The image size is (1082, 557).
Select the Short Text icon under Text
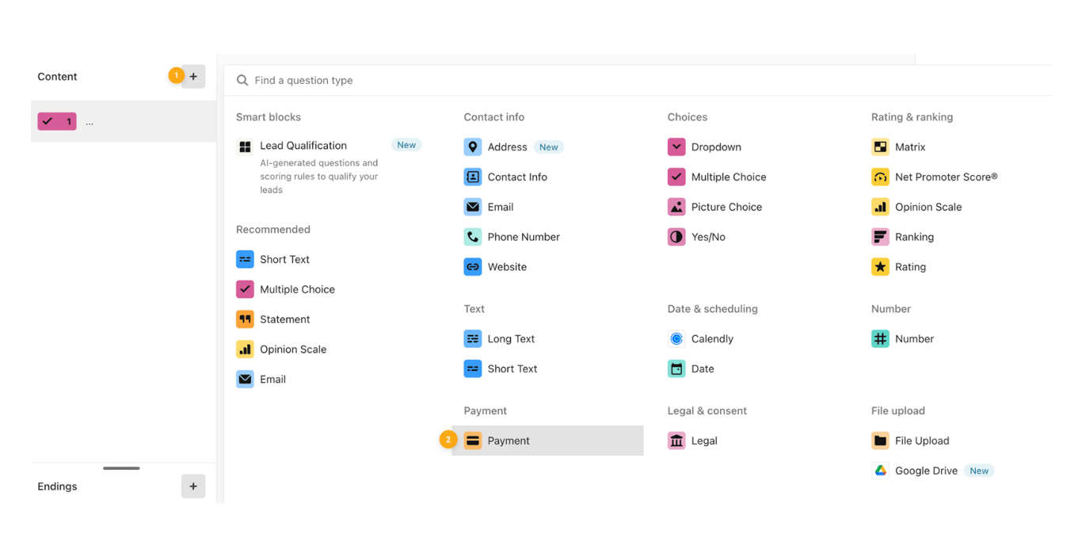[x=473, y=368]
